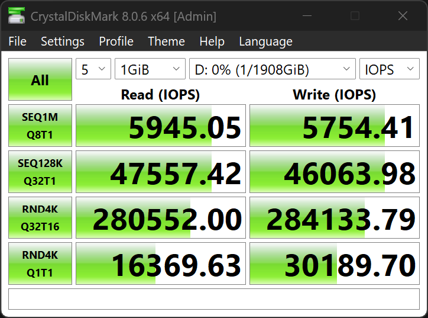Viewport: 428px width, 318px height.
Task: Click the Write (IOPS) column header
Action: coord(335,95)
